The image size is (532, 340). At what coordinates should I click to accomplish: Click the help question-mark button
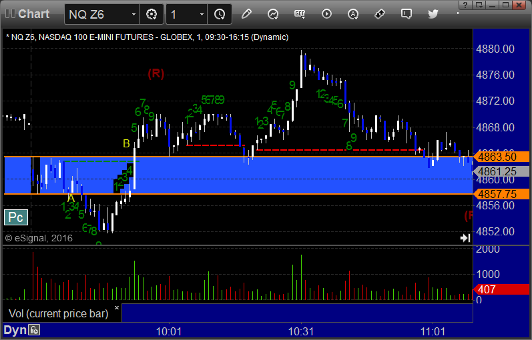(465, 5)
